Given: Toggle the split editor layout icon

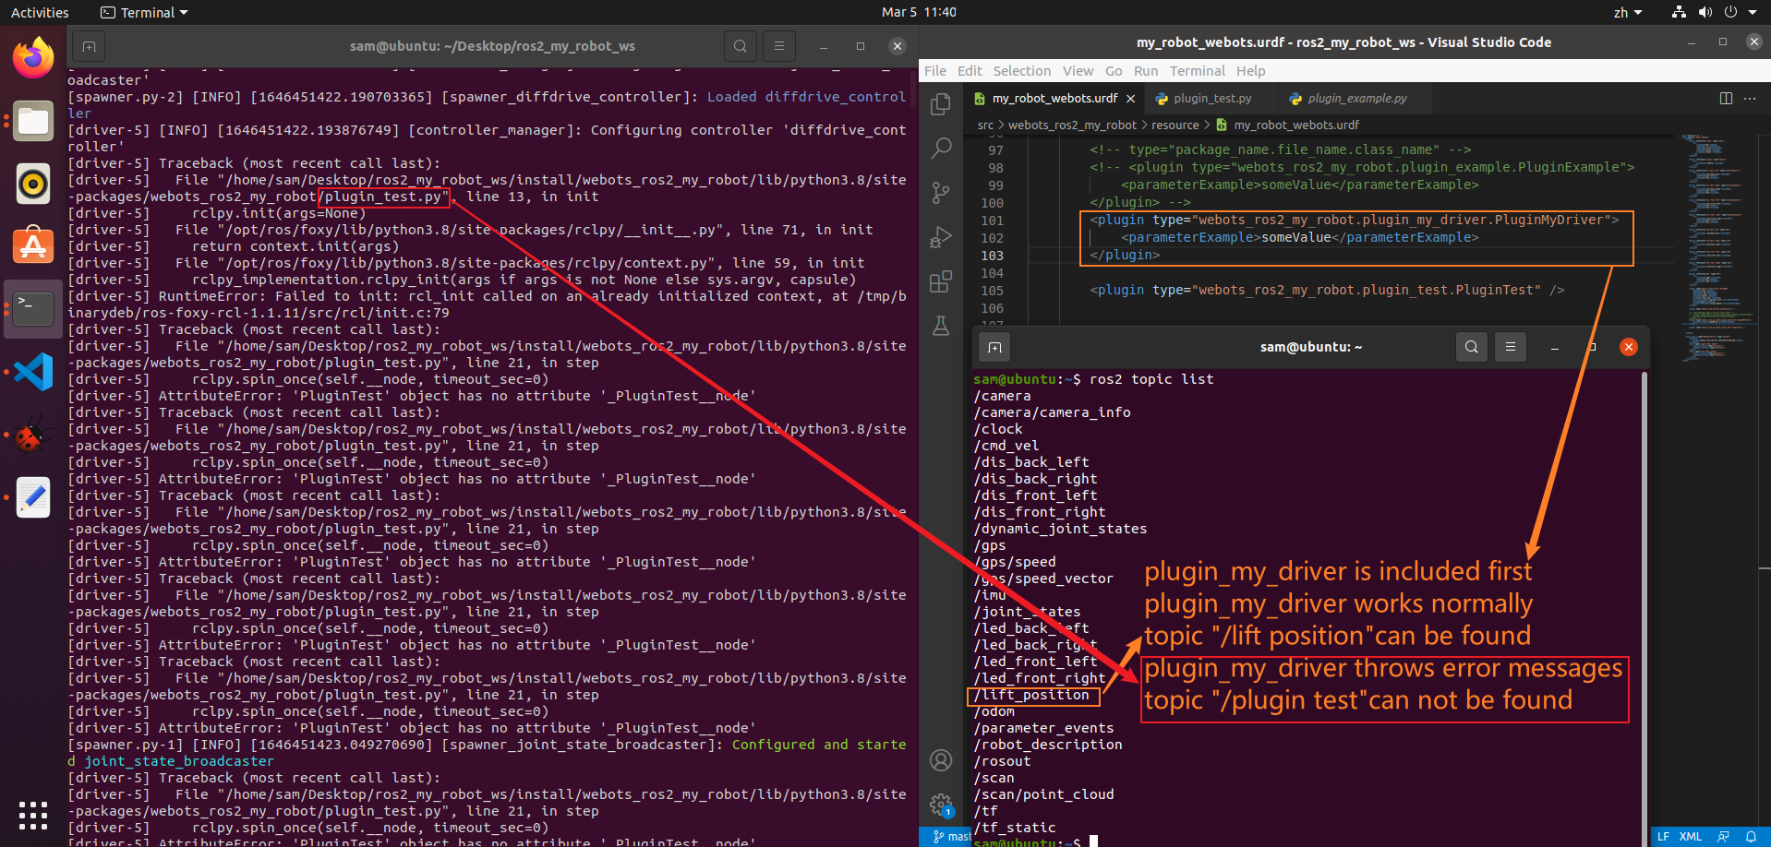Looking at the screenshot, I should (x=1726, y=98).
